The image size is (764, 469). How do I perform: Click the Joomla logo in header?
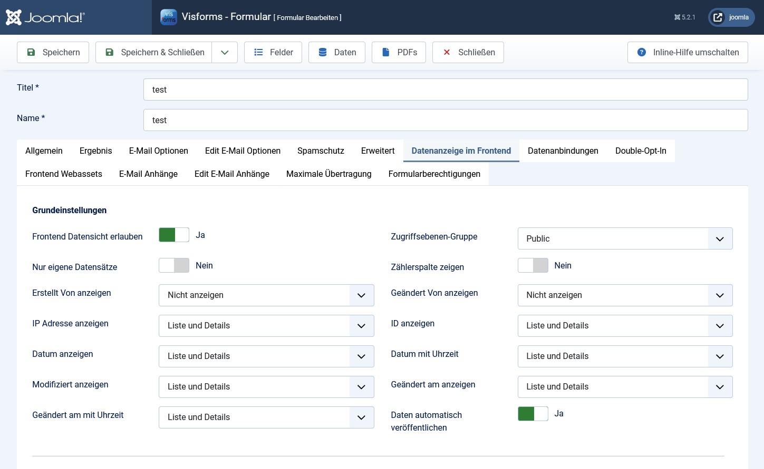[45, 17]
